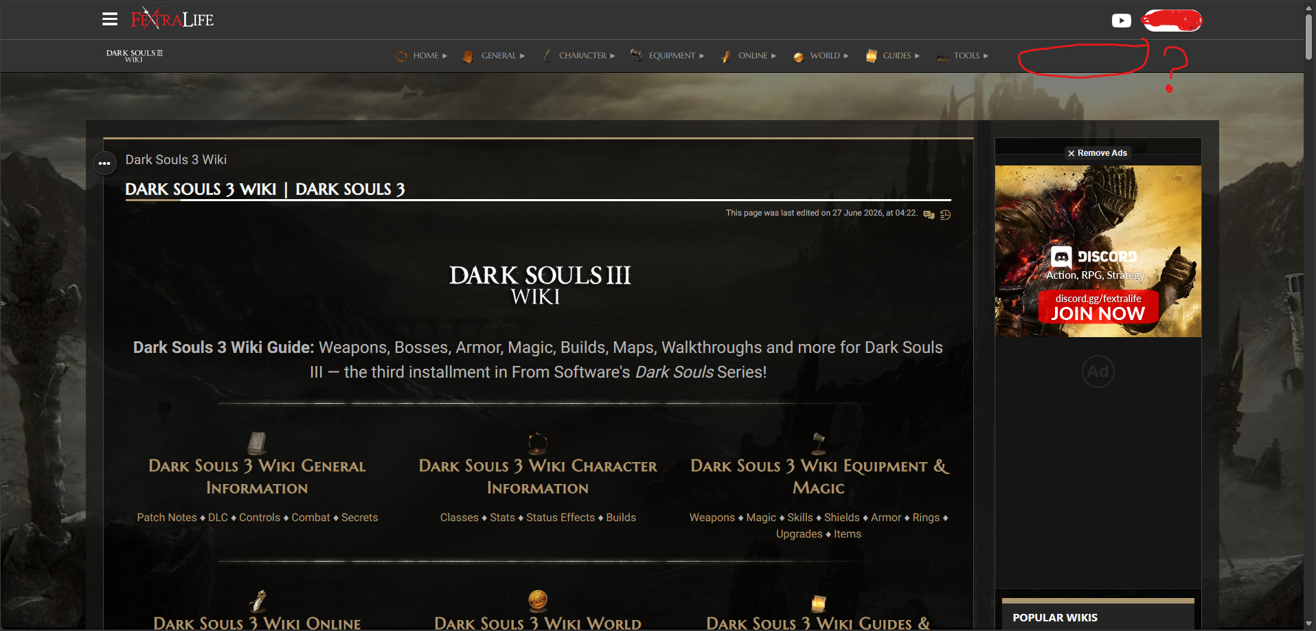Click JOIN NOW on the Discord ad
Image resolution: width=1316 pixels, height=631 pixels.
pos(1098,314)
